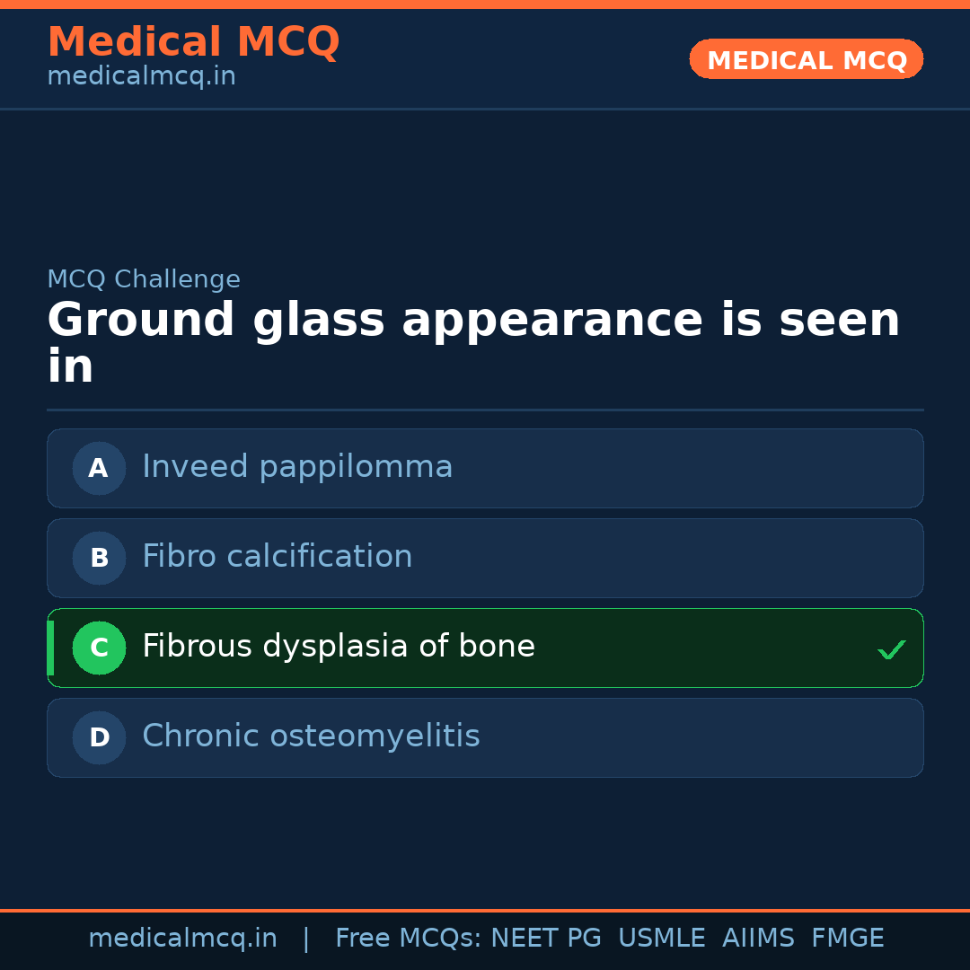Click the letter D option circle
This screenshot has width=970, height=970.
(x=99, y=737)
